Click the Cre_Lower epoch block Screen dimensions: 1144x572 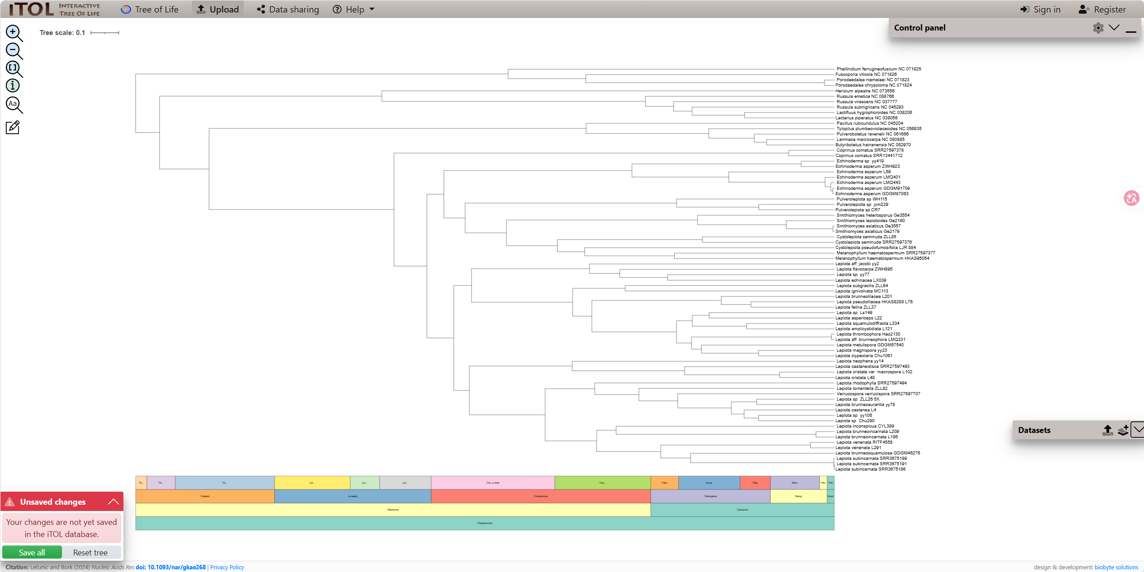[493, 483]
